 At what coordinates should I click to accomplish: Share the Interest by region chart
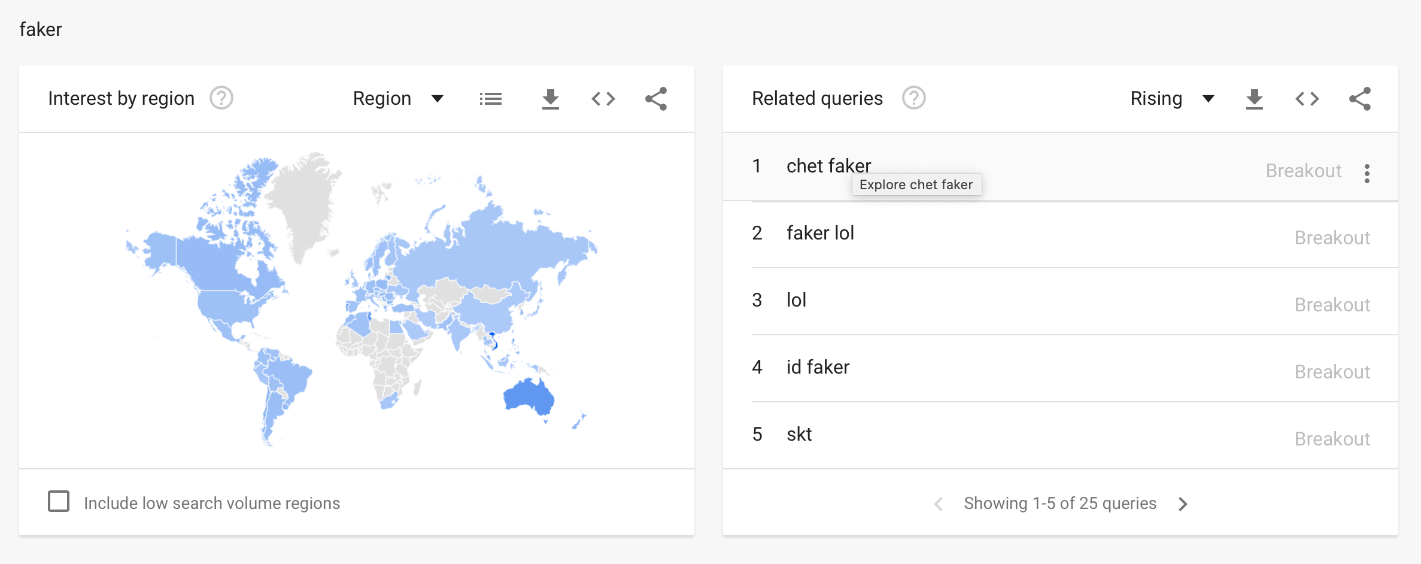coord(655,99)
